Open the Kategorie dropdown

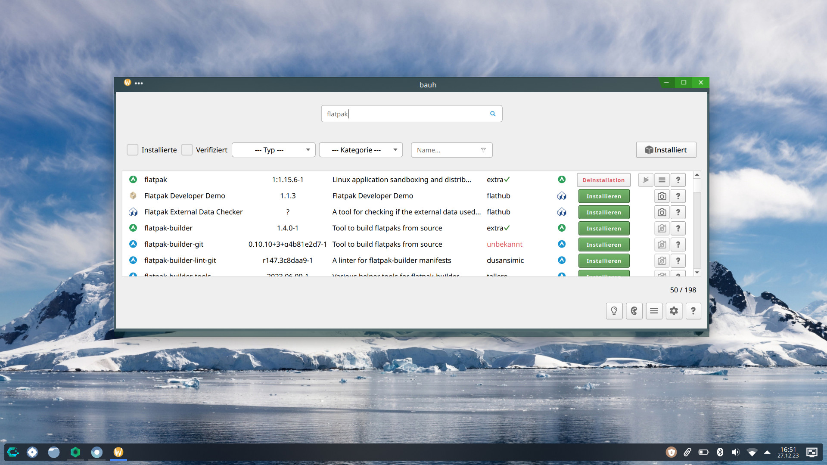(361, 150)
